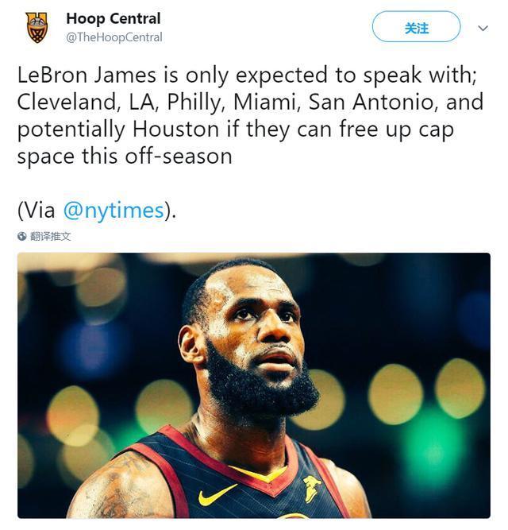Screen dimensions: 508x530
Task: Open the more options chevron on tweet
Action: (x=483, y=28)
